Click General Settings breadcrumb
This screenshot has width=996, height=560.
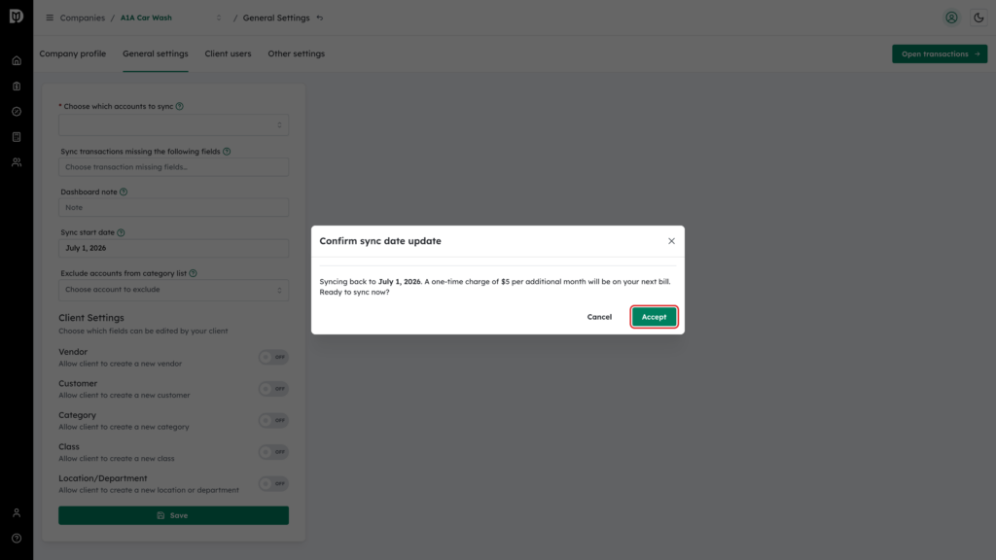point(276,17)
